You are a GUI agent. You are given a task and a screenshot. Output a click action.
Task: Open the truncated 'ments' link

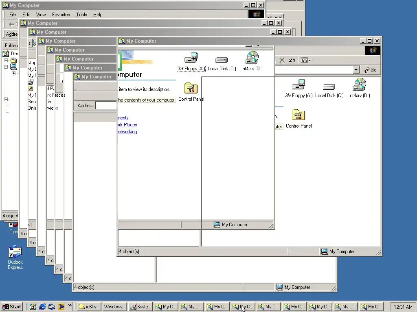point(123,118)
